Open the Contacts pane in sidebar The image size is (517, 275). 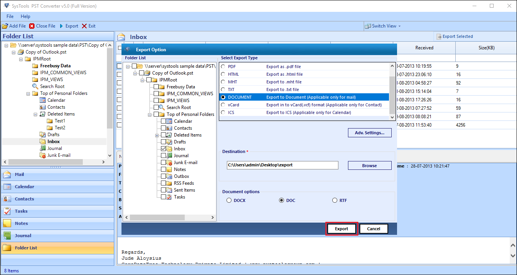tap(25, 199)
